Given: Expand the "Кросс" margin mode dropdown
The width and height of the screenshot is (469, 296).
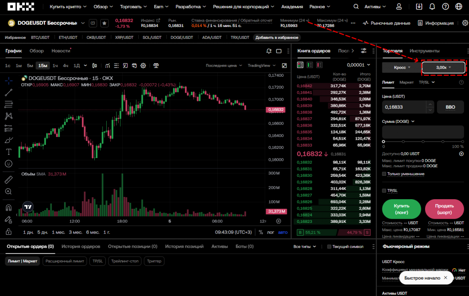Looking at the screenshot, I should [401, 68].
